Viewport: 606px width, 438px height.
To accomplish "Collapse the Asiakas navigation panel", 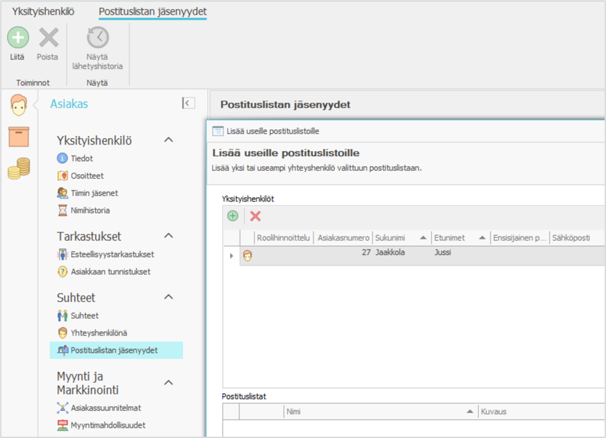I will click(x=188, y=103).
